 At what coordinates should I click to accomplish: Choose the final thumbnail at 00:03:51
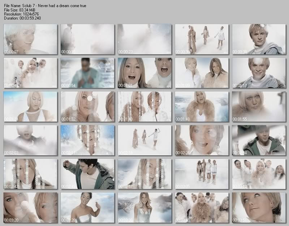pyautogui.click(x=259, y=208)
